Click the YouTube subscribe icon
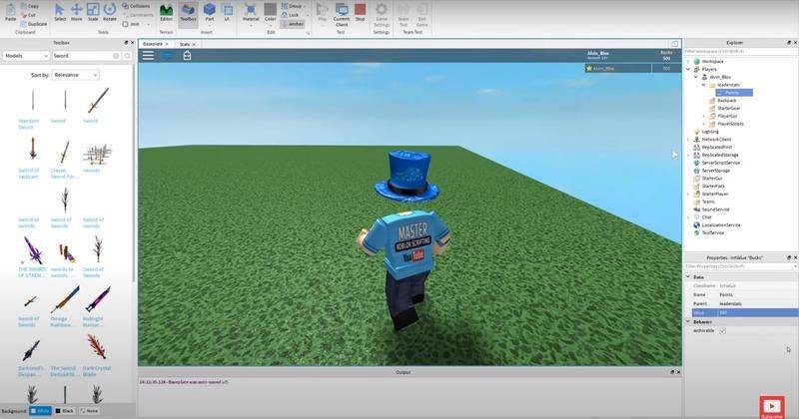Screen dimensions: 799x419 [x=771, y=407]
